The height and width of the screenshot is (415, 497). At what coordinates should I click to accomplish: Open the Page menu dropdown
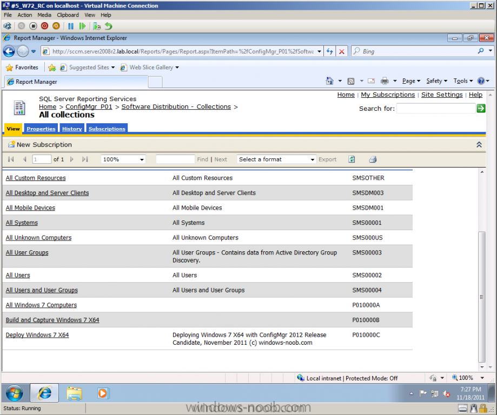411,81
